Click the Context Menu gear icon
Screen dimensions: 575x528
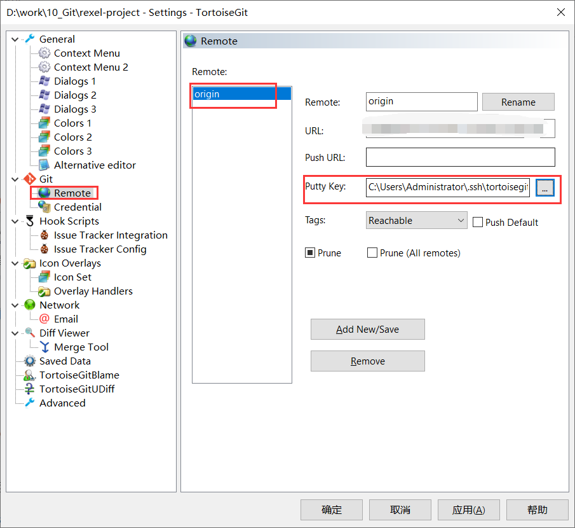click(44, 53)
